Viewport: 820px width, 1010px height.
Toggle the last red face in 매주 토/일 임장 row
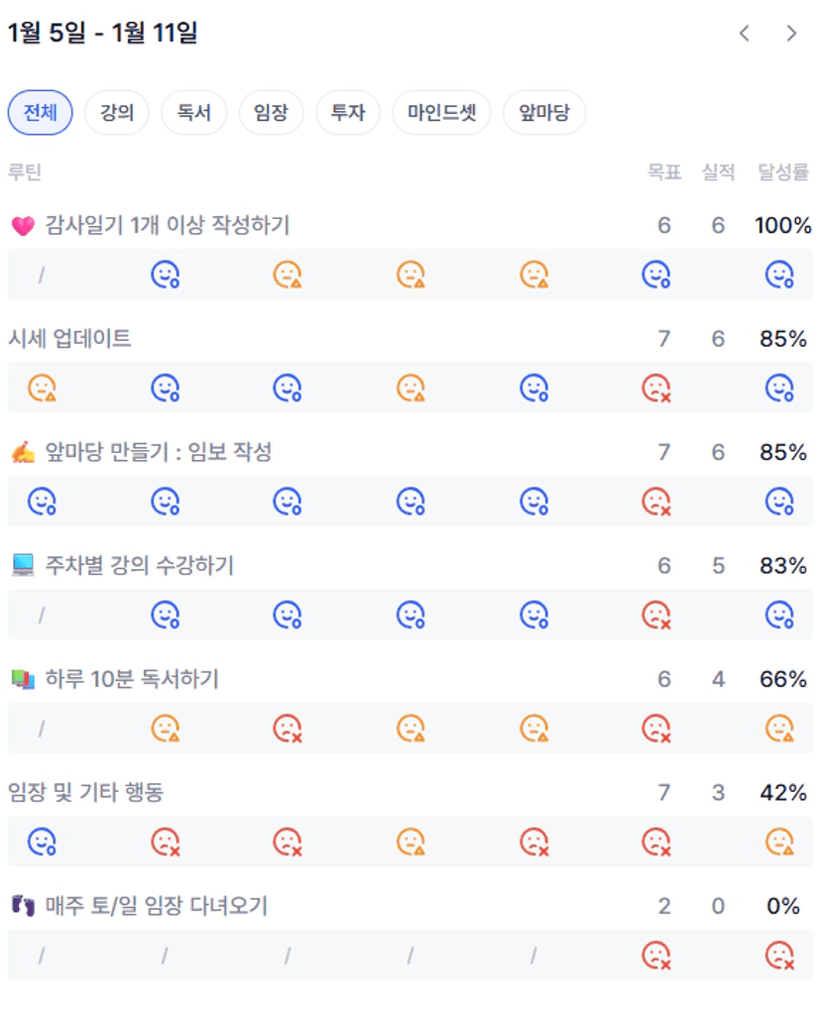click(779, 955)
